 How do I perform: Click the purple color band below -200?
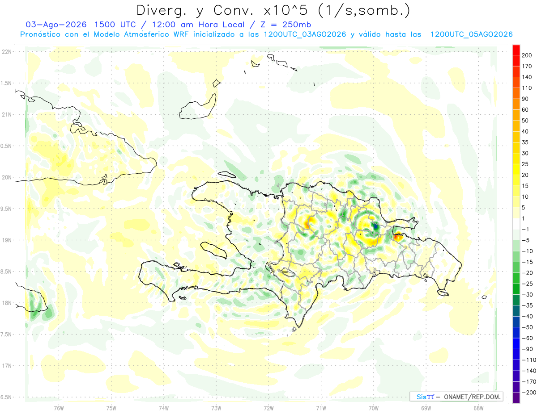click(x=516, y=398)
